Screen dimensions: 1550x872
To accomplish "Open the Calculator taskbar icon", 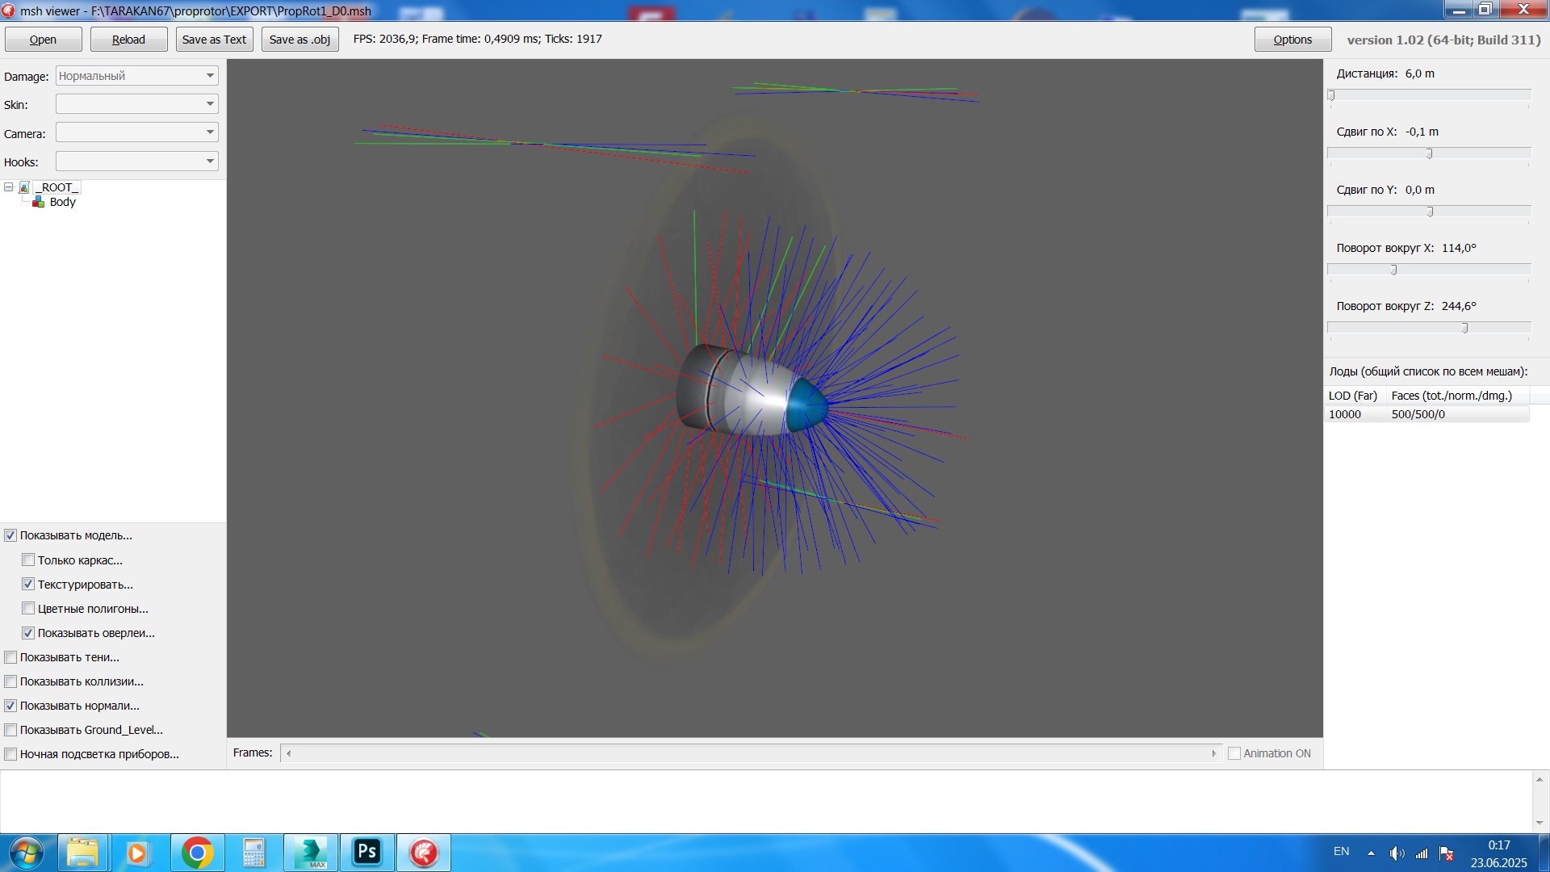I will pos(253,853).
